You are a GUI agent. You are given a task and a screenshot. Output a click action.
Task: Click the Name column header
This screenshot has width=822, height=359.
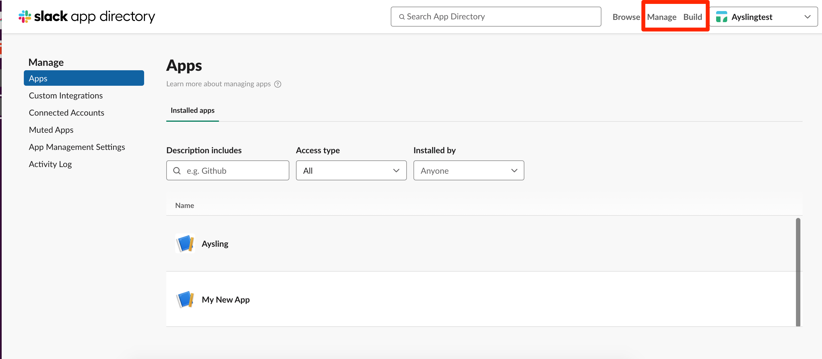185,205
